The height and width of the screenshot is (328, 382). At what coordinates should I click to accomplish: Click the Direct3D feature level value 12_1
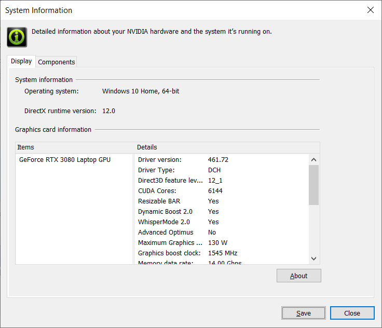[215, 181]
